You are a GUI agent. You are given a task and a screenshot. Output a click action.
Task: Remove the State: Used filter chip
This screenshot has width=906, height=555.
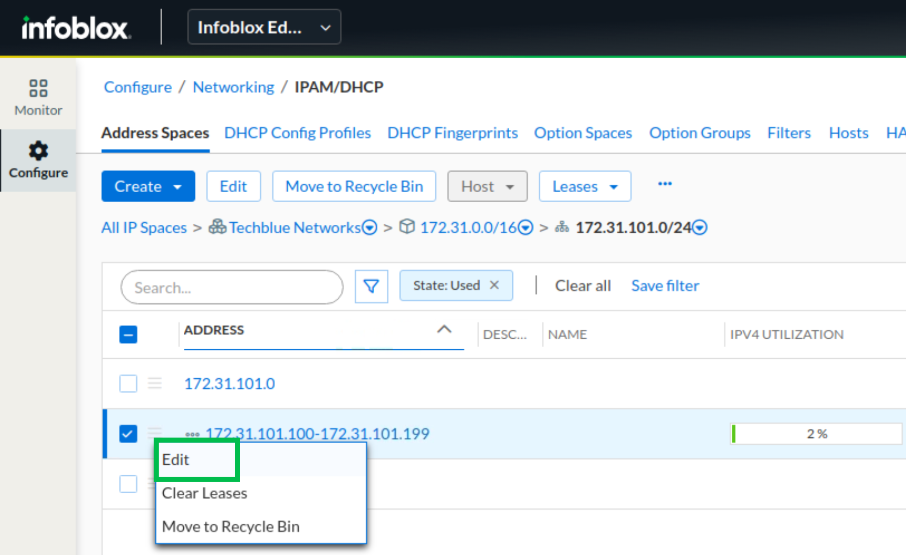pyautogui.click(x=494, y=285)
